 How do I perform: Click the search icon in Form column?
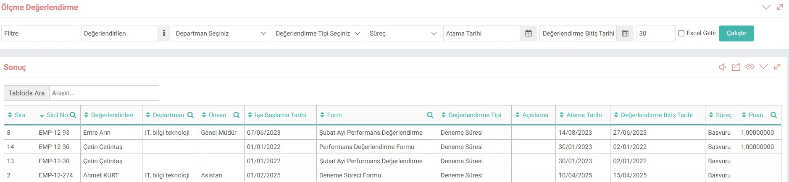tap(430, 115)
